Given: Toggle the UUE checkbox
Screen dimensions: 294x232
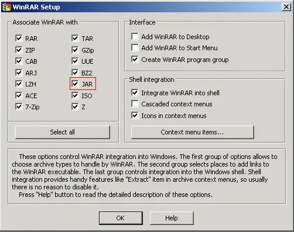Looking at the screenshot, I should [75, 61].
